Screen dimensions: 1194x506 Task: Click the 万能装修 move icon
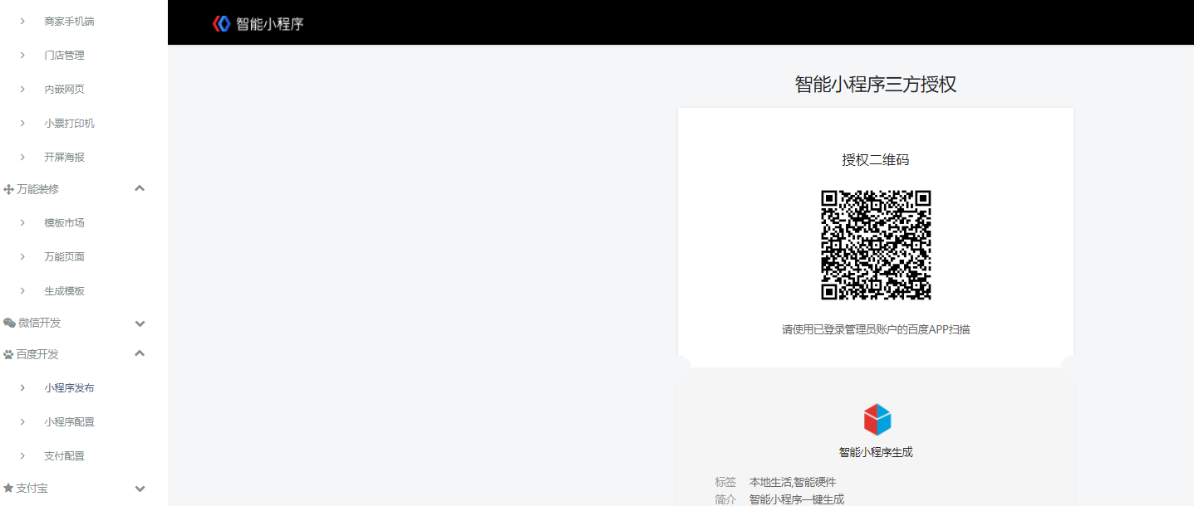coord(9,190)
